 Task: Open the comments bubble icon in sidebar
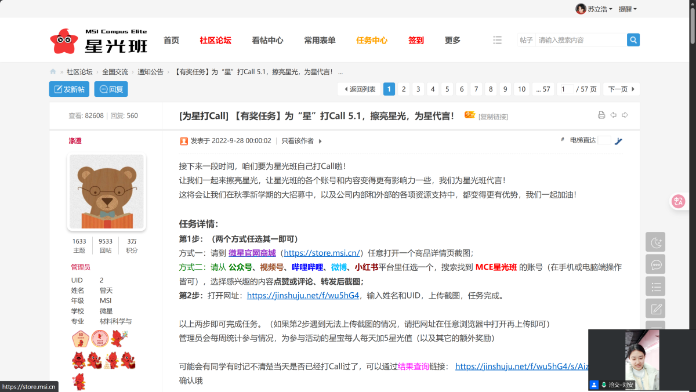pos(655,264)
